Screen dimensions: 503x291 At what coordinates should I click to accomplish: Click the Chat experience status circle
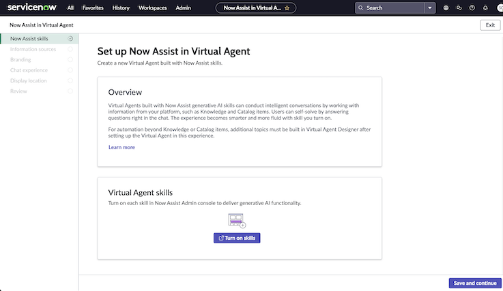point(70,70)
